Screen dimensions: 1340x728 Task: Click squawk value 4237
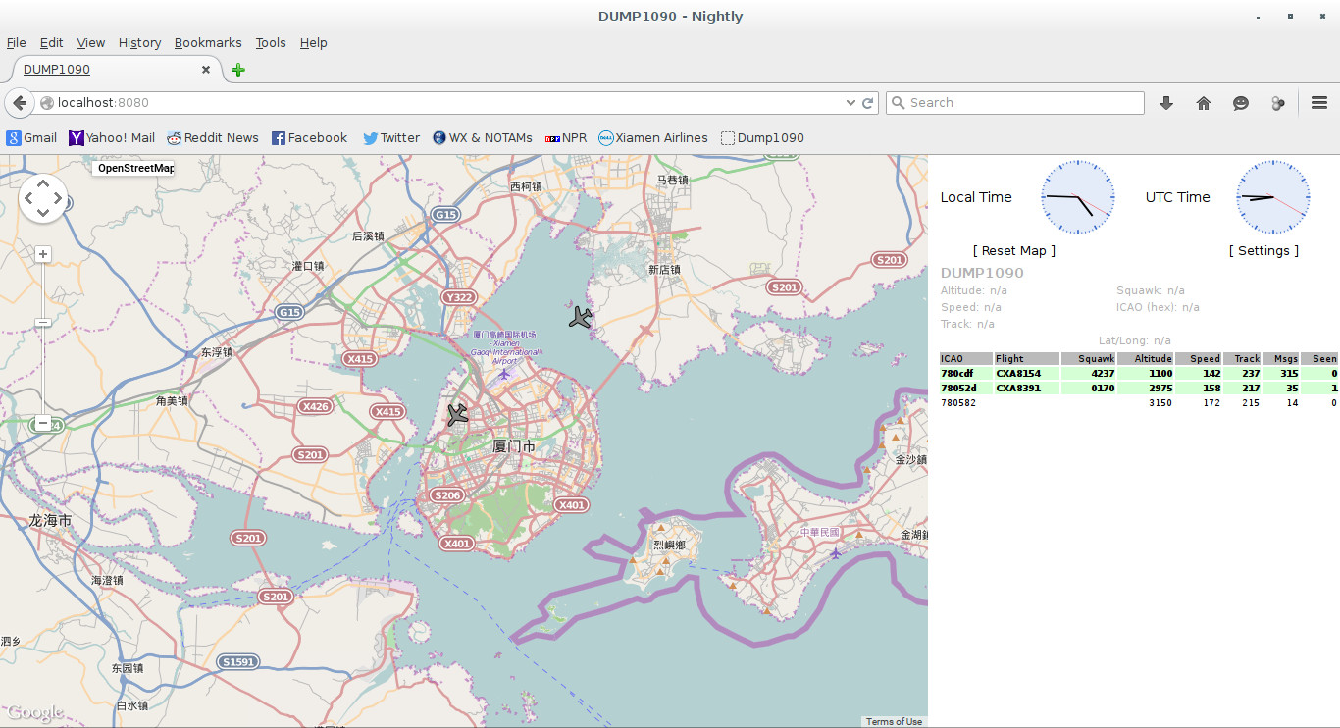coord(1103,374)
